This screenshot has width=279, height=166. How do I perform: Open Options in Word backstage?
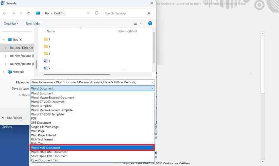click(x=7, y=127)
